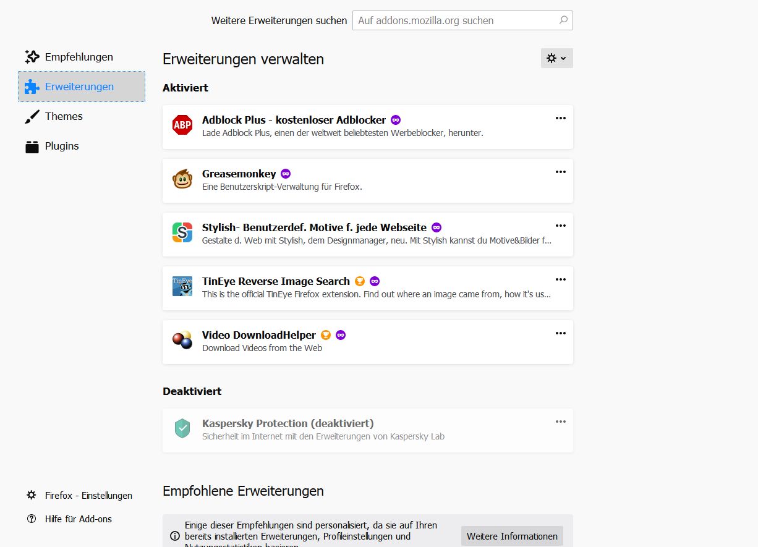Click the orange recommended badge beside TinEye

[x=360, y=281]
